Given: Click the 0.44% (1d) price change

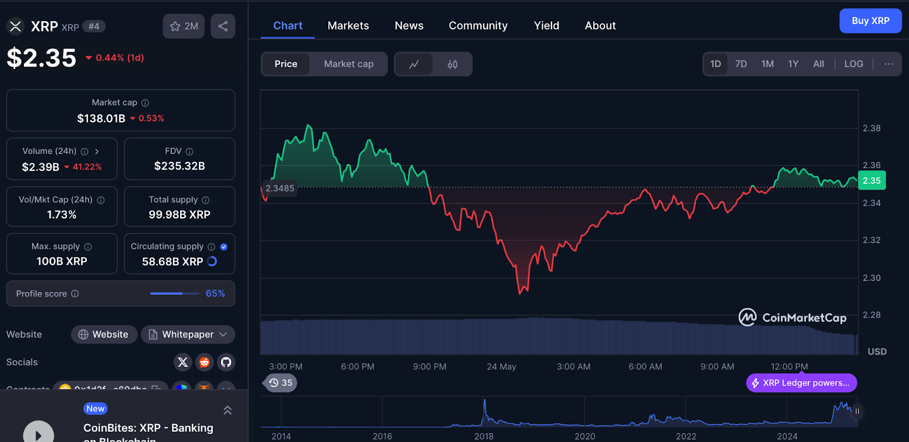Looking at the screenshot, I should pyautogui.click(x=115, y=57).
